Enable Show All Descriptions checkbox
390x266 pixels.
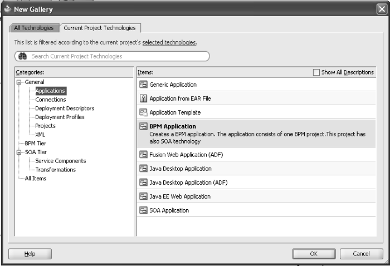pyautogui.click(x=316, y=72)
